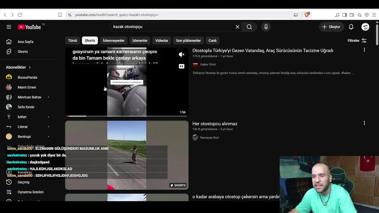Open the Brave Wallet icon

point(352,15)
